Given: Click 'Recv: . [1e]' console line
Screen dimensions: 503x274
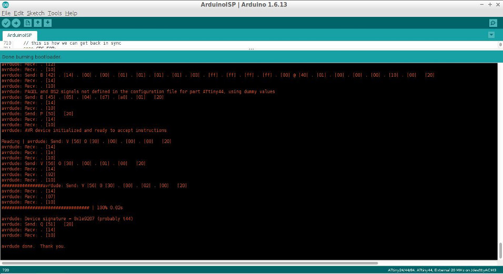Looking at the screenshot, I should tap(28, 152).
